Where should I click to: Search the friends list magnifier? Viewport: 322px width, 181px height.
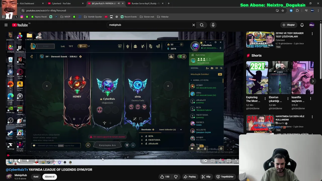tap(221, 68)
